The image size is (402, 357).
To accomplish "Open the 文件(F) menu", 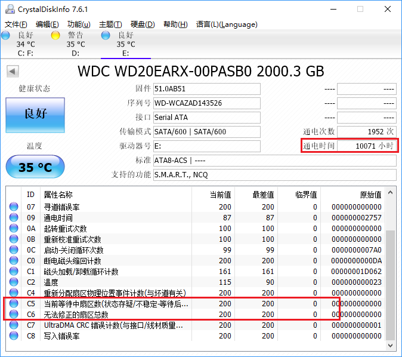I will point(16,24).
